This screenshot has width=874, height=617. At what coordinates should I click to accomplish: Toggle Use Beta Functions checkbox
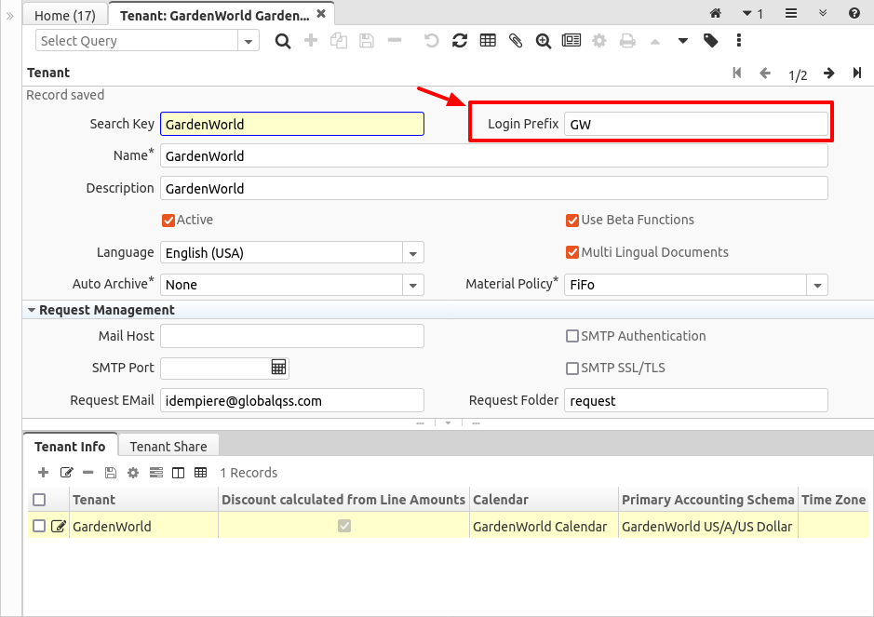[572, 221]
